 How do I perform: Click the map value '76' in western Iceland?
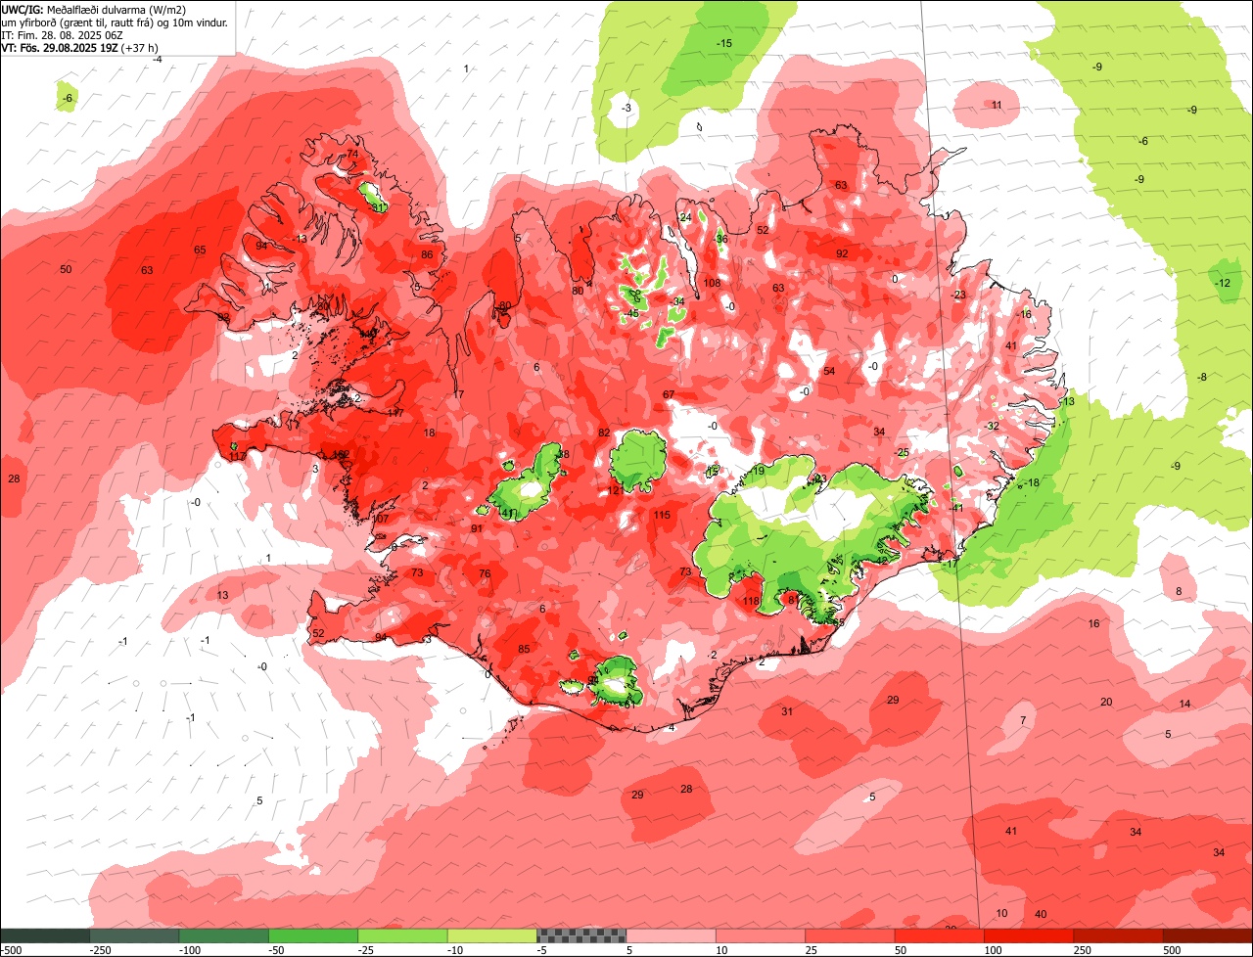[x=485, y=573]
